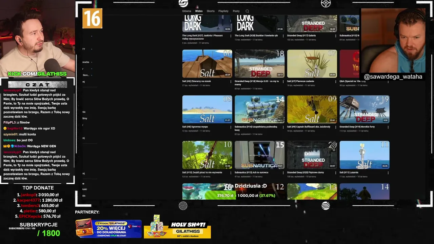Open more actions for Stranded Deep [#19]
The width and height of the screenshot is (434, 244).
click(x=388, y=127)
